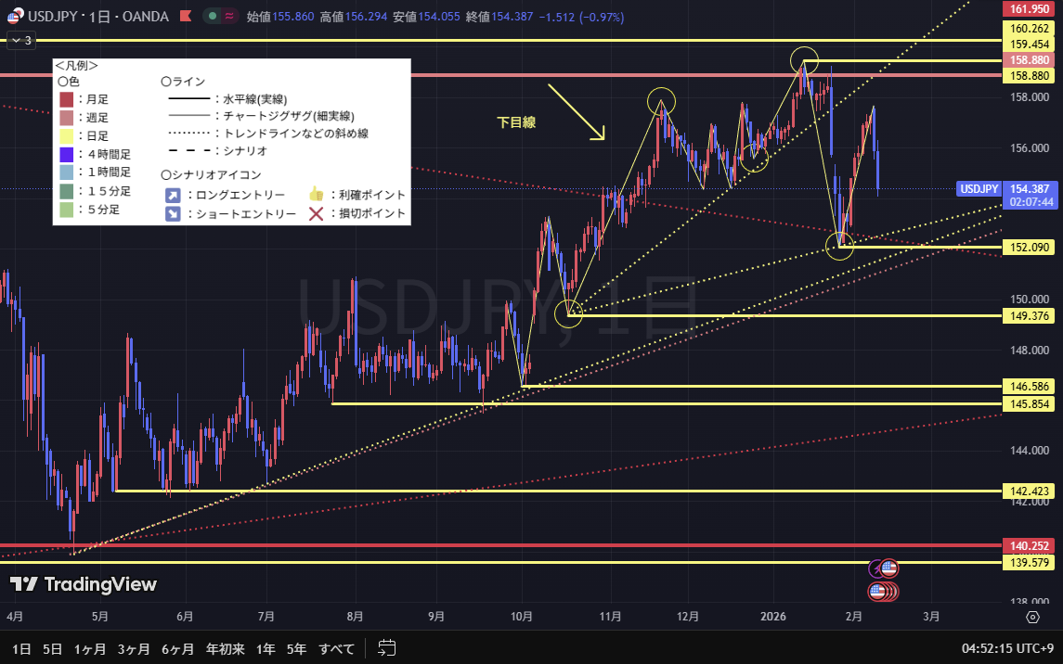Select the 1日 time range
This screenshot has width=1063, height=664.
(21, 648)
